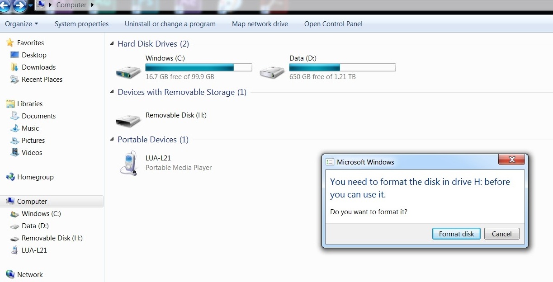The width and height of the screenshot is (553, 282).
Task: Collapse the Portable Devices group
Action: tap(112, 140)
